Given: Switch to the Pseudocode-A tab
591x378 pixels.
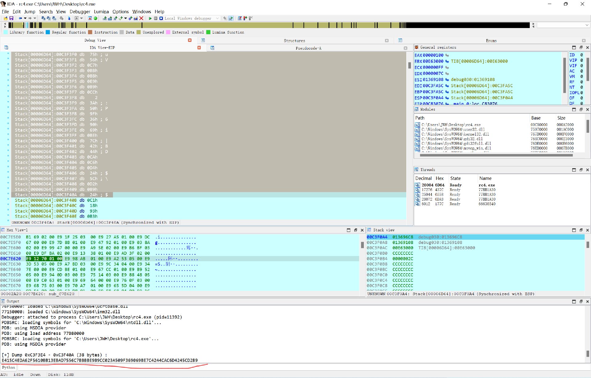Looking at the screenshot, I should point(308,48).
